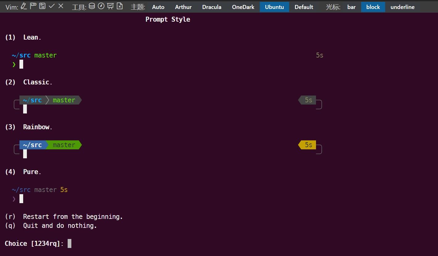Activate the block cursor style

[x=373, y=7]
